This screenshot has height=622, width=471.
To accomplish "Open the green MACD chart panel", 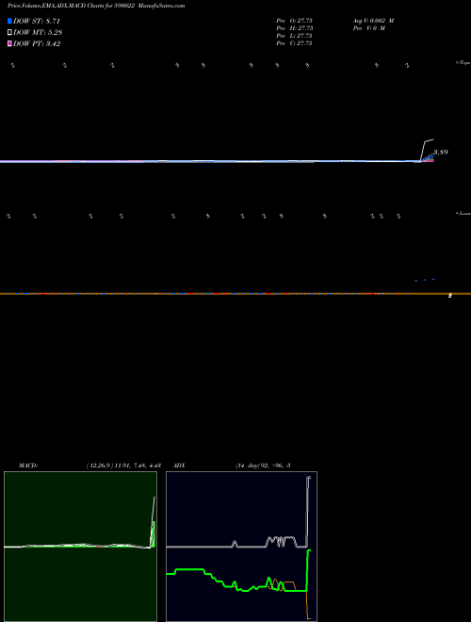I will 80,547.
